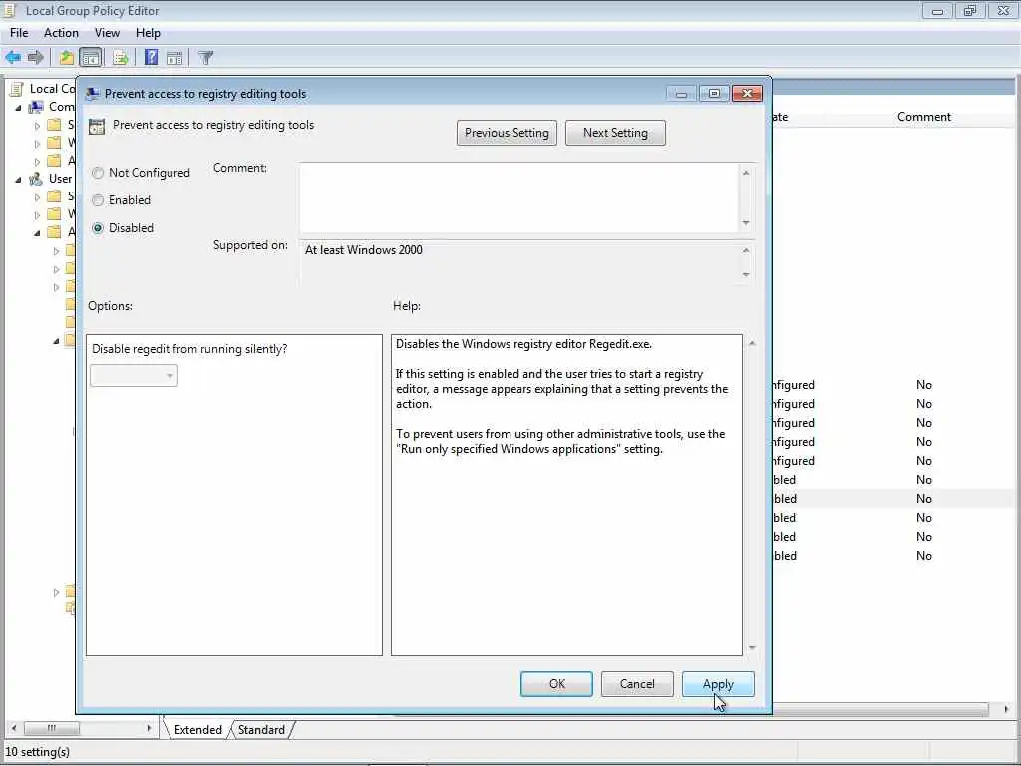1021x766 pixels.
Task: Open the File menu
Action: (x=19, y=33)
